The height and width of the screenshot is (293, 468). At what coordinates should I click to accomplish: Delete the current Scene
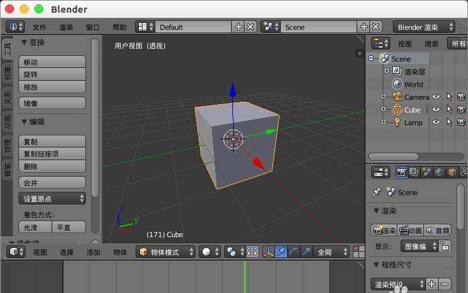point(376,27)
